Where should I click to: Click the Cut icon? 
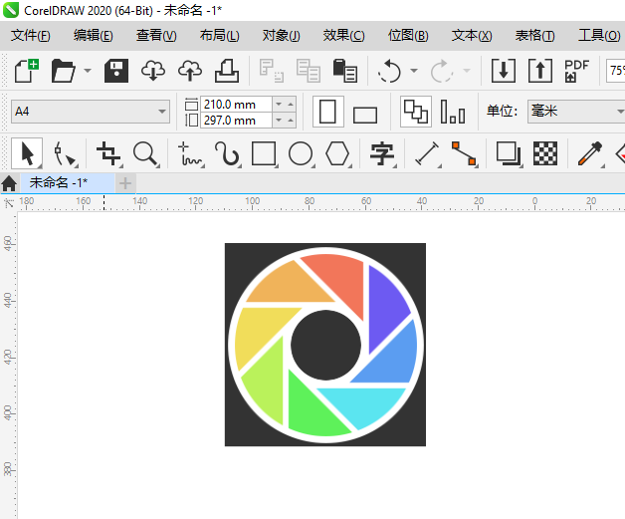(272, 71)
